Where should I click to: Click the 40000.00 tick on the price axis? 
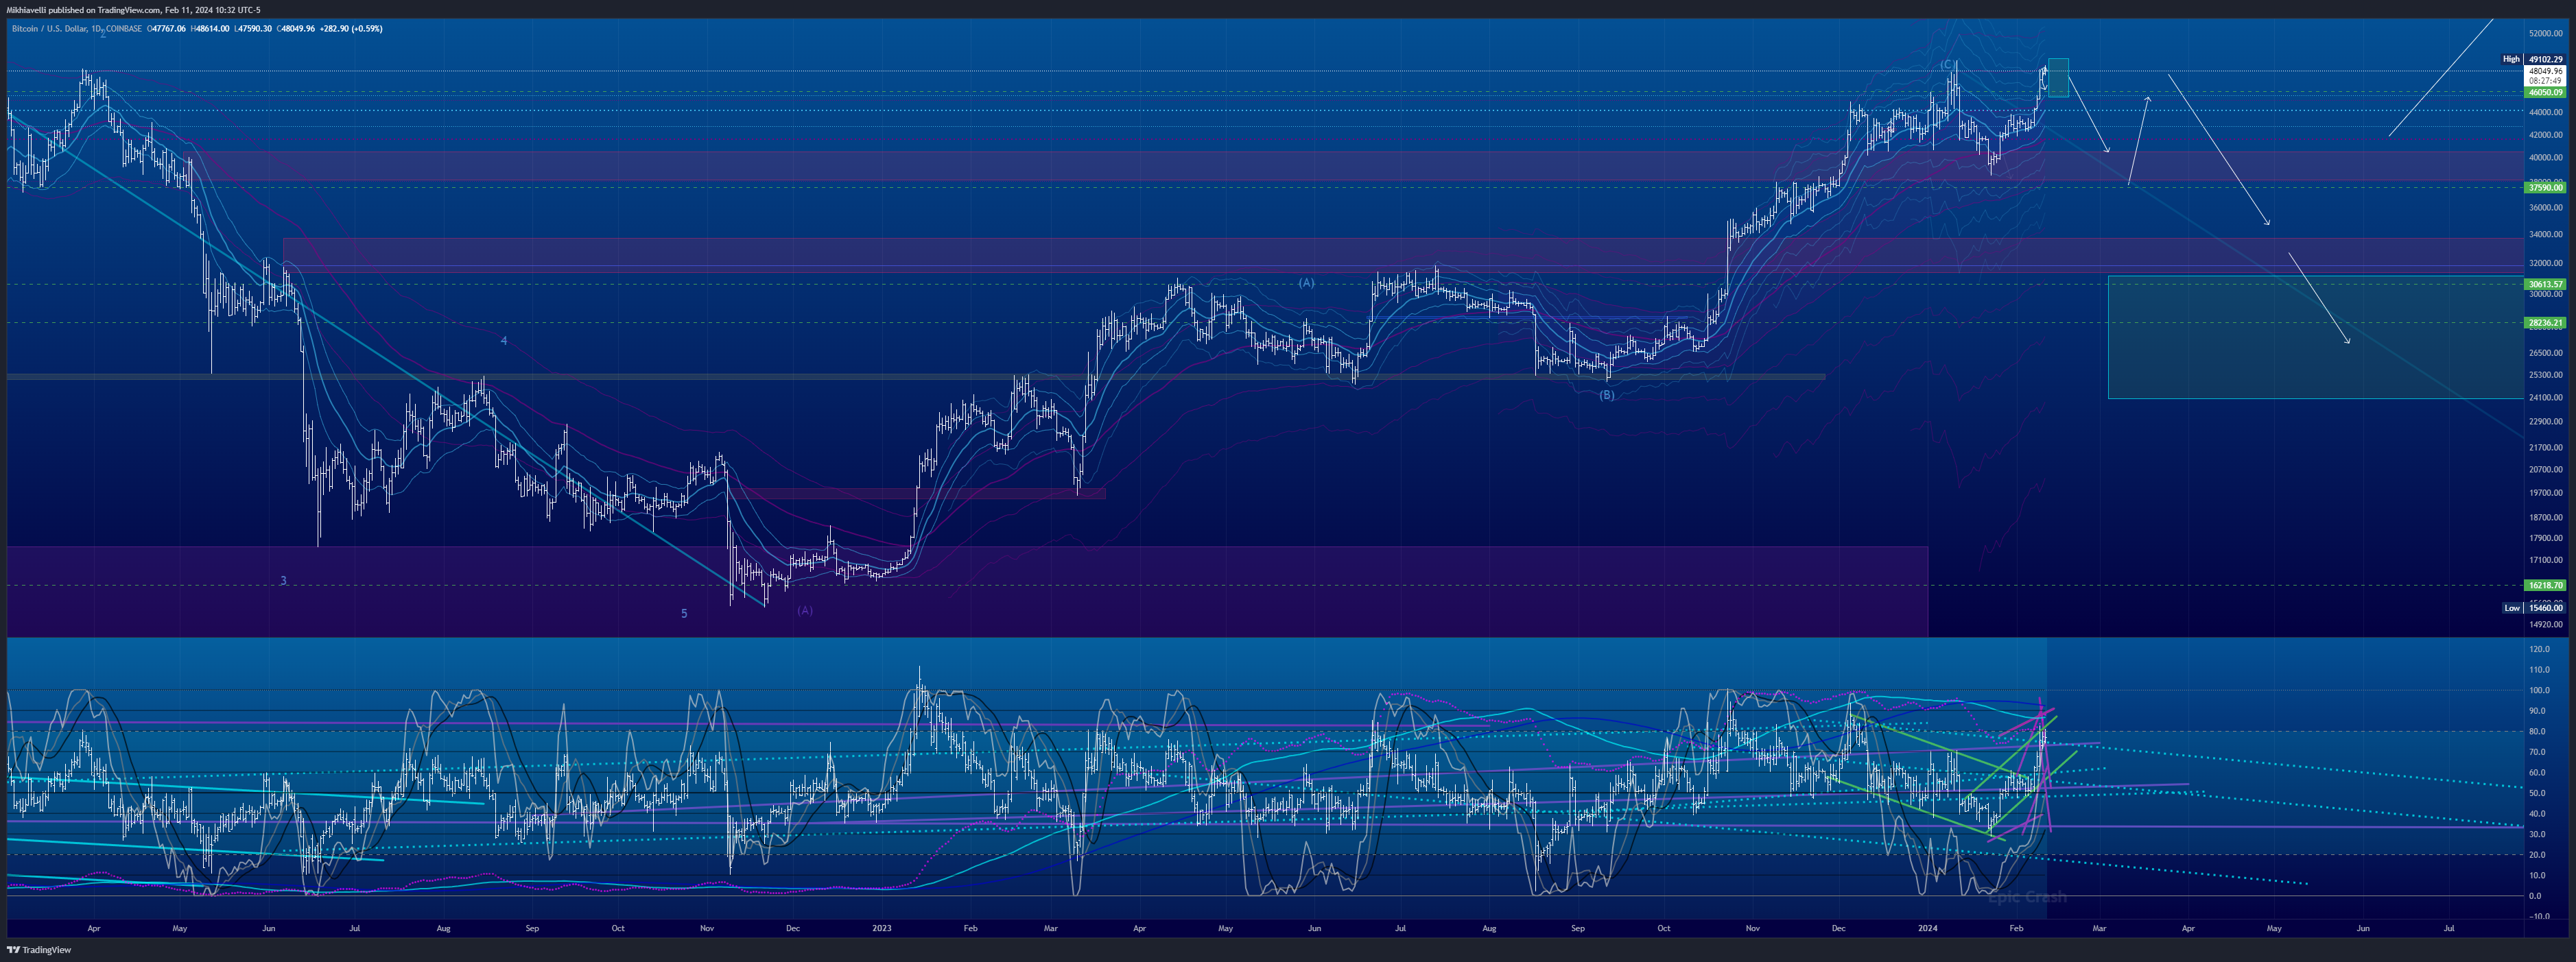tap(2546, 157)
